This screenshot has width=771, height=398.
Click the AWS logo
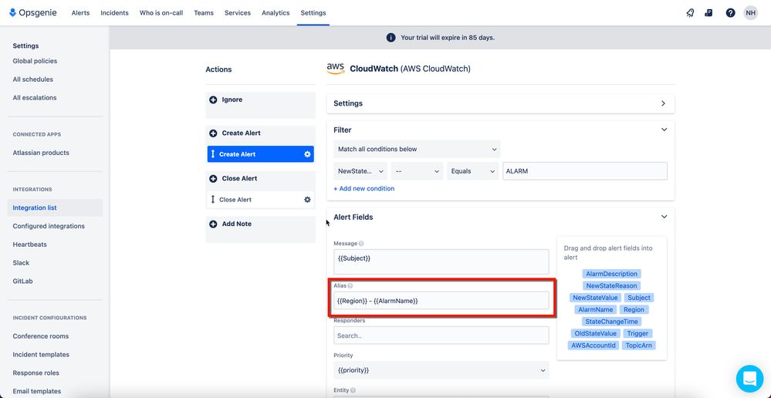(x=336, y=69)
